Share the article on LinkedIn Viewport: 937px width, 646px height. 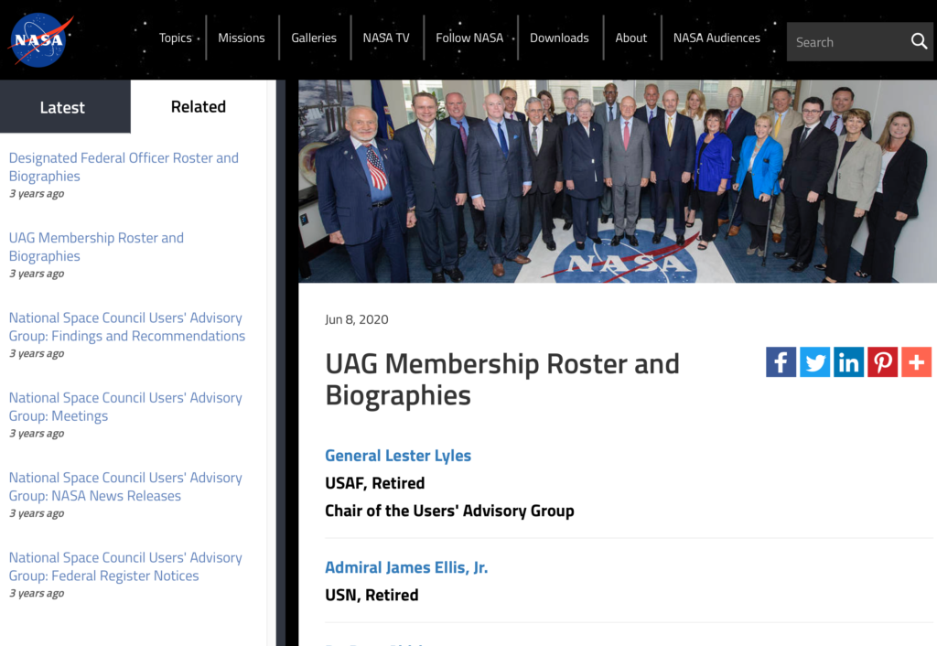pyautogui.click(x=848, y=361)
